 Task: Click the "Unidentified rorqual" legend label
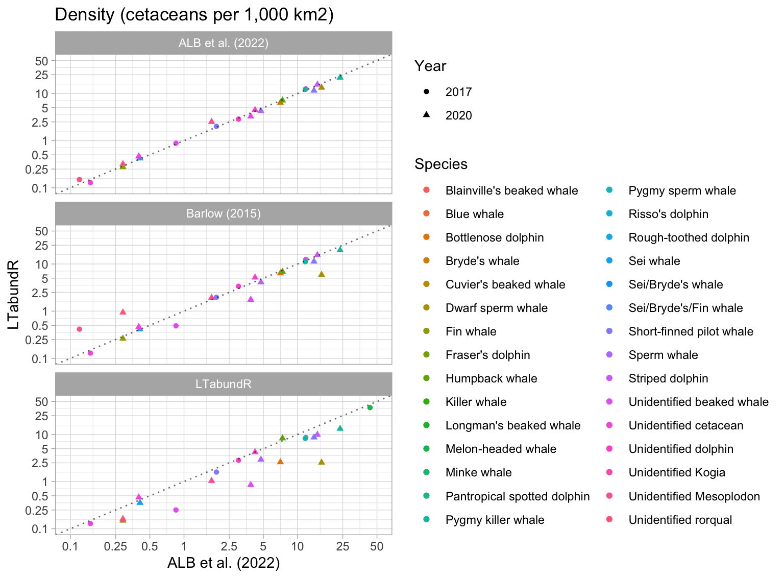click(x=680, y=520)
